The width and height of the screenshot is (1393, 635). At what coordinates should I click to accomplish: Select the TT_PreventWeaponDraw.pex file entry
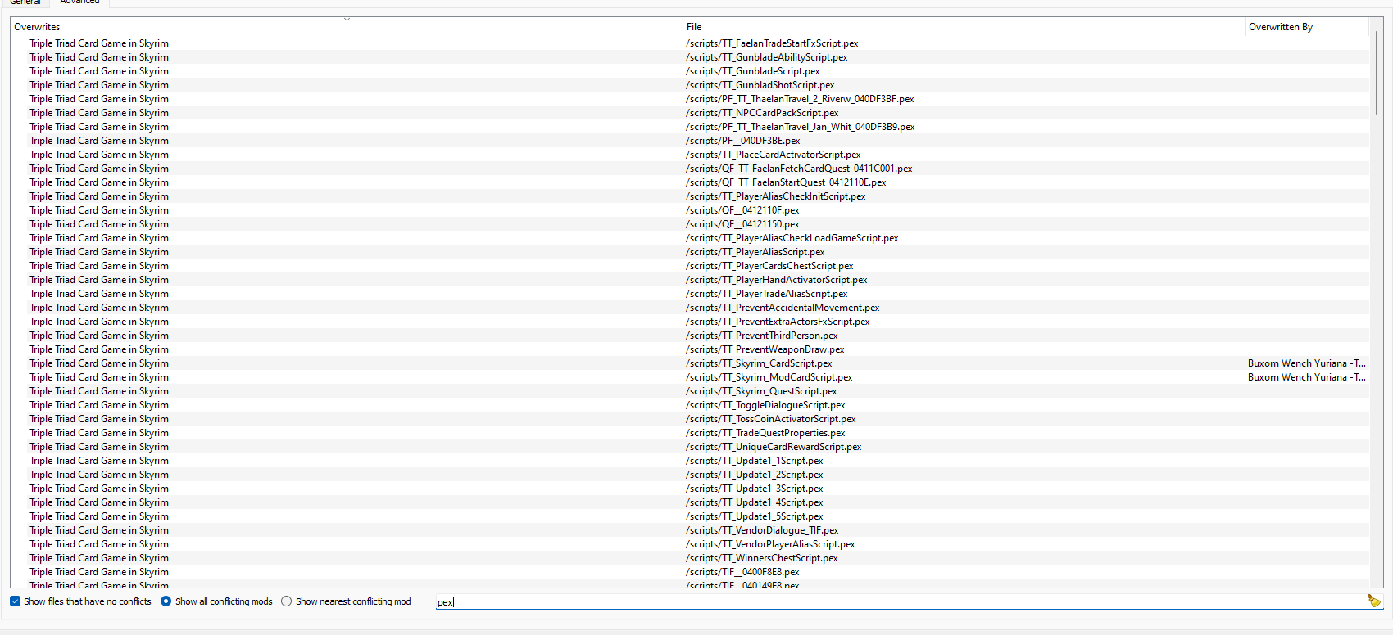765,349
